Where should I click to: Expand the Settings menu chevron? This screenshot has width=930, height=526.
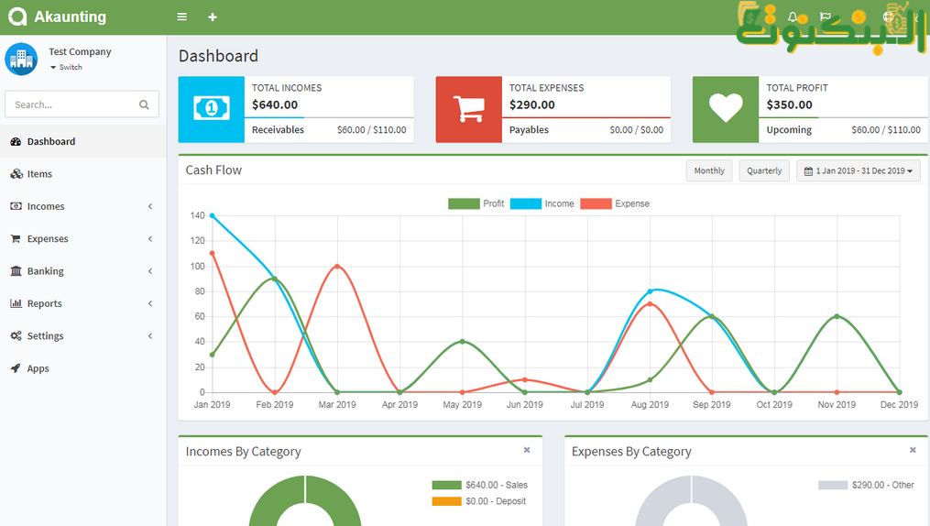[x=150, y=335]
